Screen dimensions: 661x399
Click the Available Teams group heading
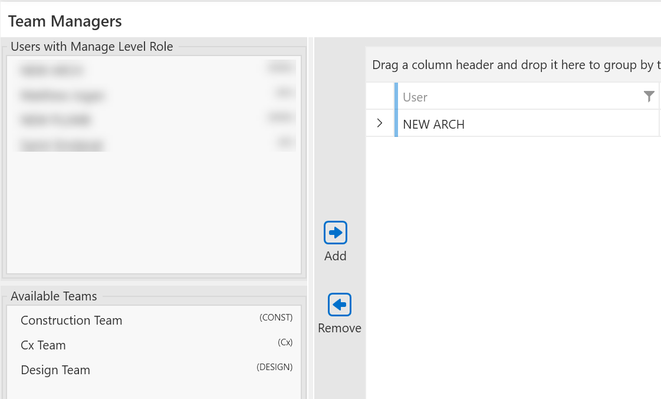[x=54, y=296]
